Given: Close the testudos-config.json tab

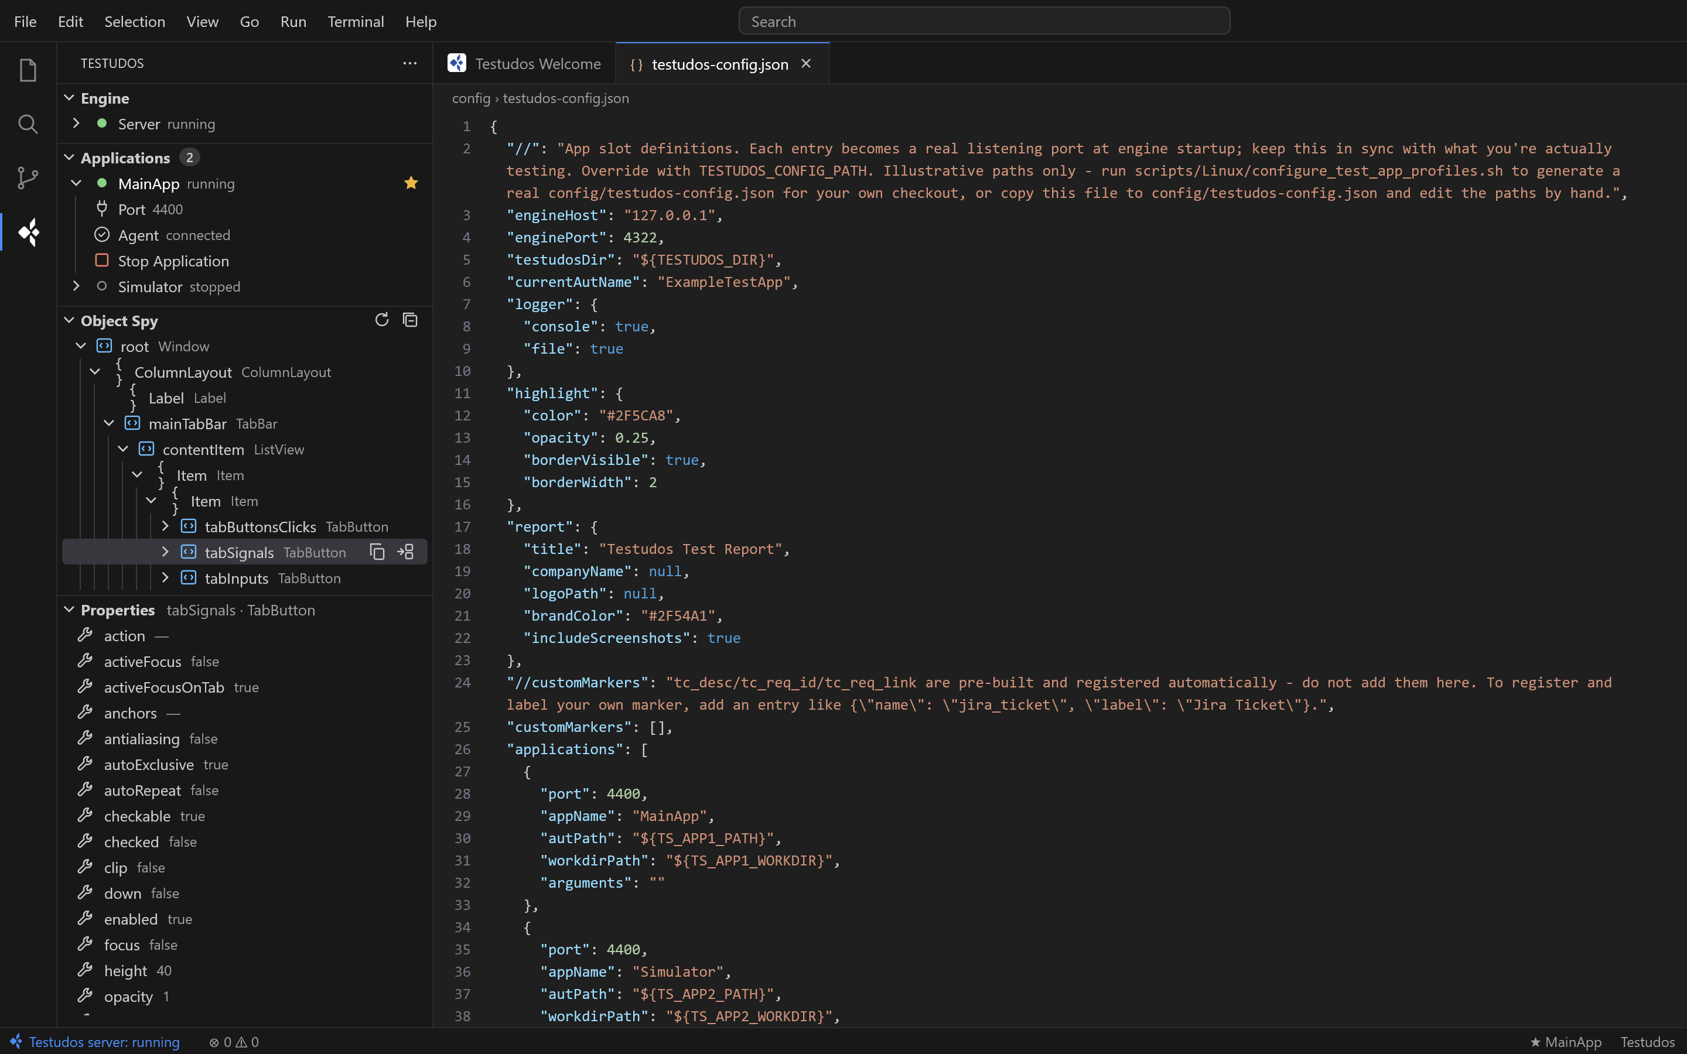Looking at the screenshot, I should click(806, 63).
